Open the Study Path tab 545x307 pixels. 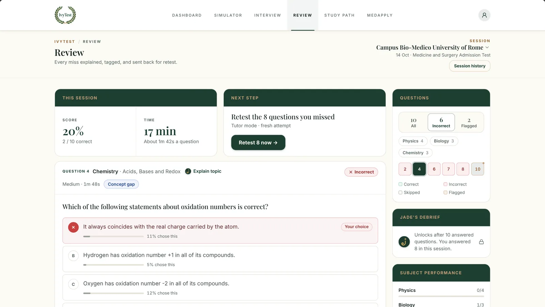click(339, 15)
